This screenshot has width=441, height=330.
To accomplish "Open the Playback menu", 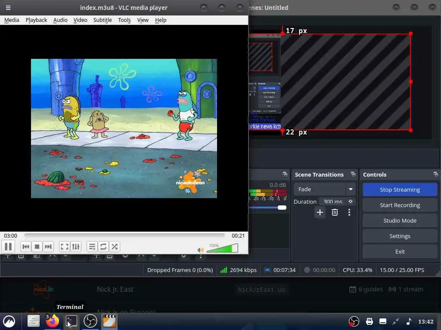I will tap(36, 20).
